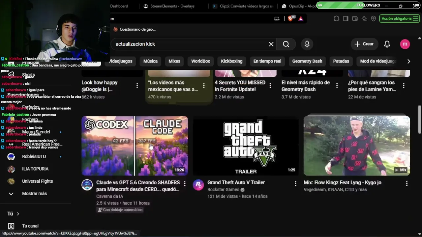Open the Rockstar Games channel avatar

[x=198, y=185]
